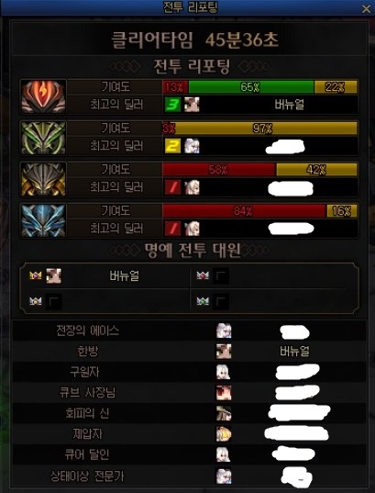Viewport: 375px width, 493px height.
Task: Click the 제압자 character portrait
Action: [224, 434]
